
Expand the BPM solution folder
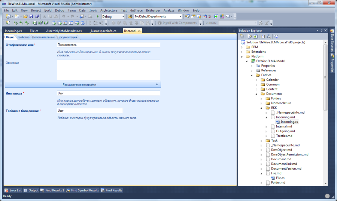(242, 47)
